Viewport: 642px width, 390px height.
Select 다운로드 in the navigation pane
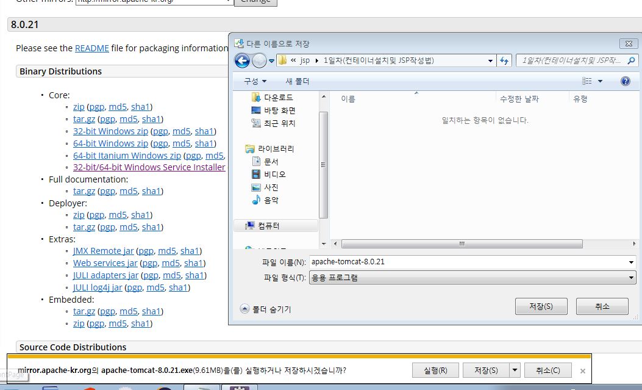(273, 98)
